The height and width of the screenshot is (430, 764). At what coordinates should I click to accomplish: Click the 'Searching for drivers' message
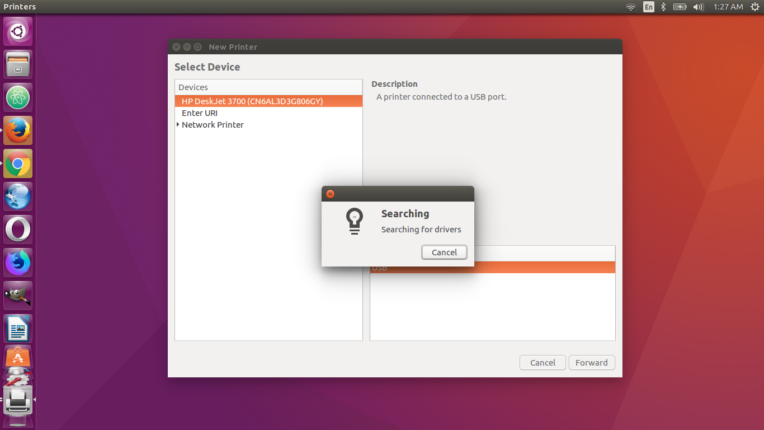421,230
